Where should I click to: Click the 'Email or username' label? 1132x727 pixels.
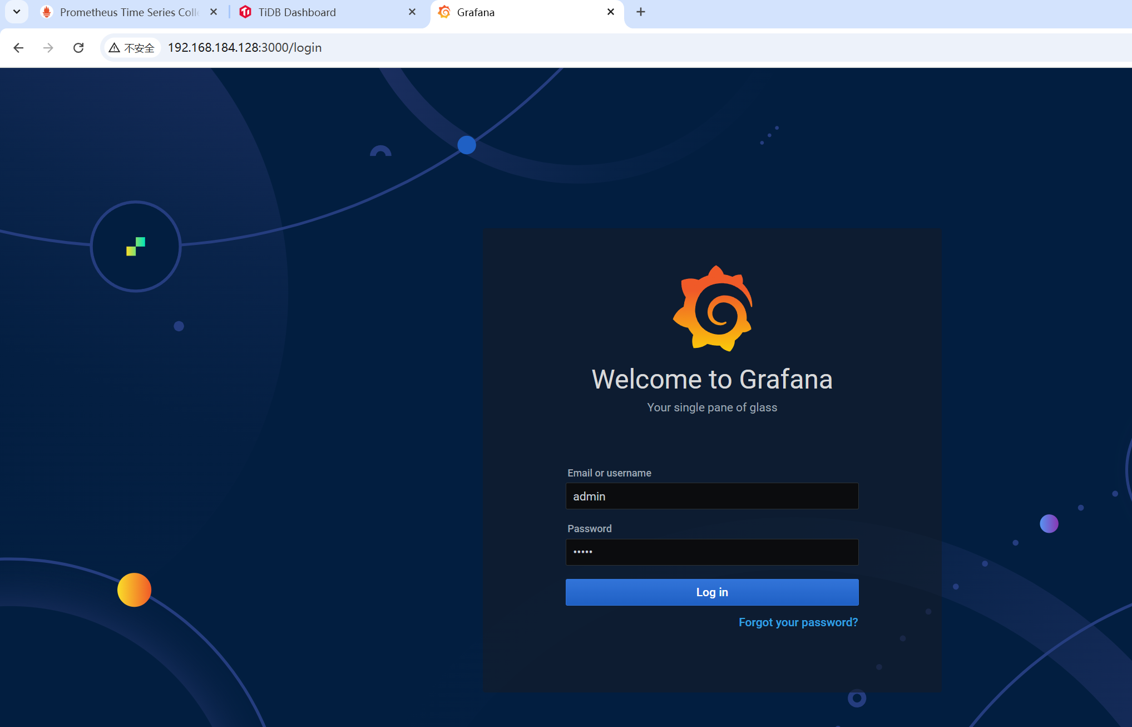point(609,473)
